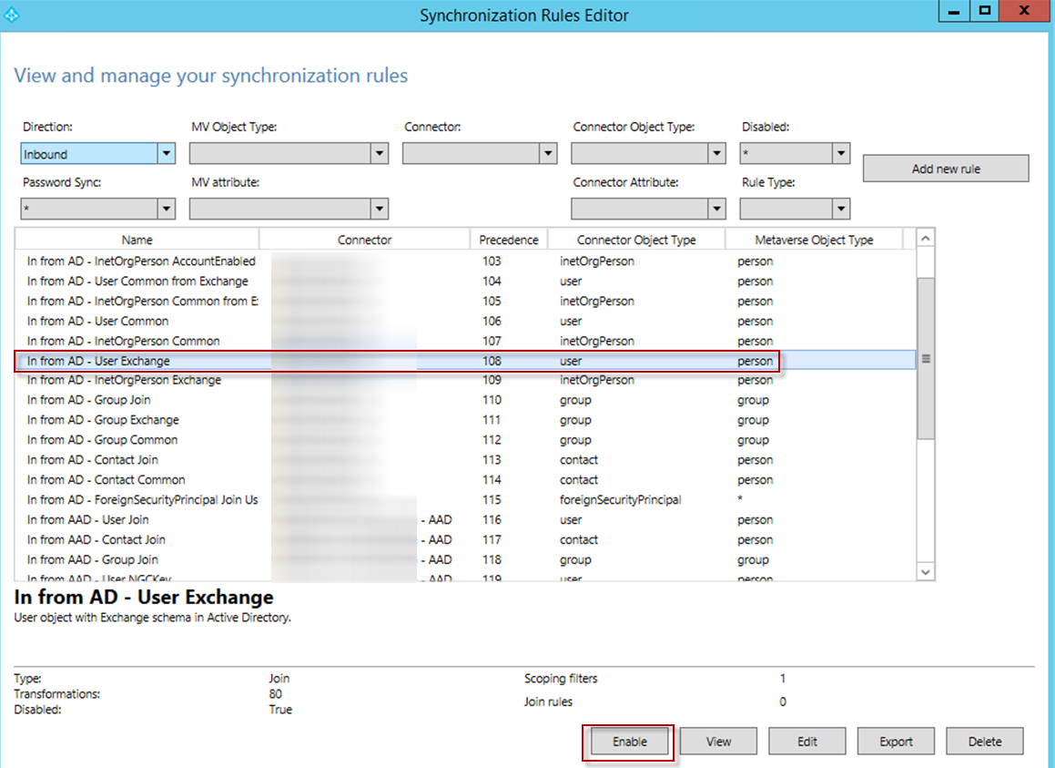This screenshot has width=1055, height=768.
Task: Delete the selected rule
Action: pyautogui.click(x=984, y=741)
